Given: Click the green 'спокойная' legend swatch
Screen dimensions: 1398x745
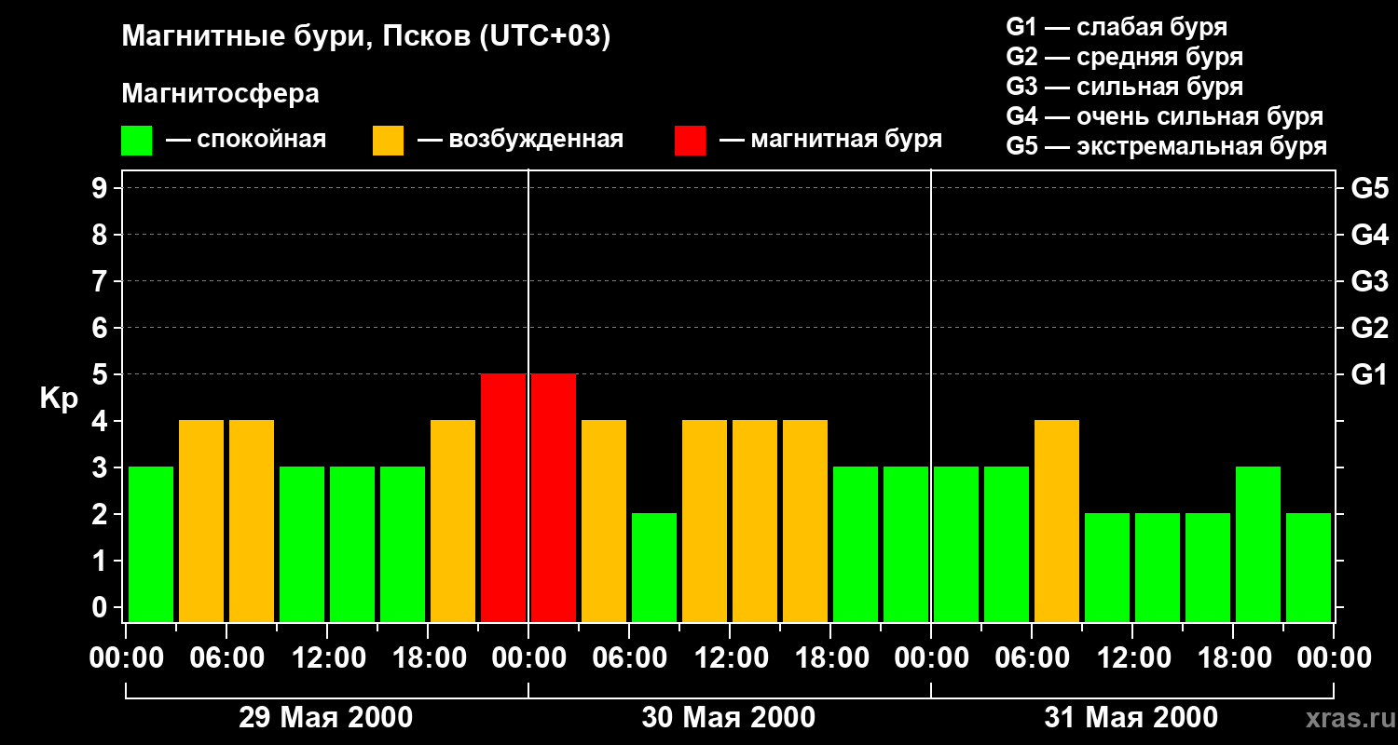Looking at the screenshot, I should point(136,141).
